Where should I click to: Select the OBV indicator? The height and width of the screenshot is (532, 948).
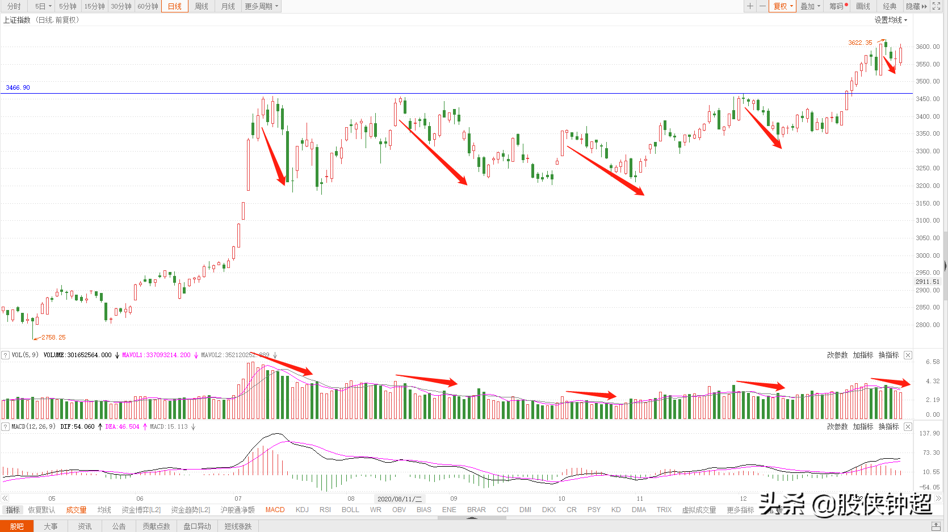click(399, 510)
